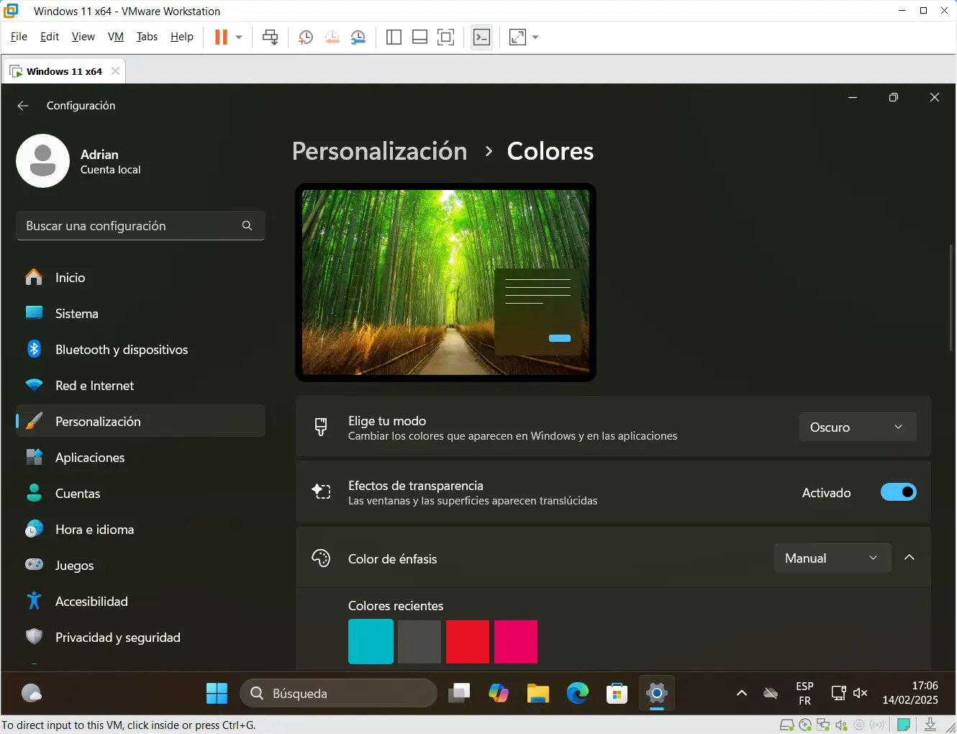The image size is (957, 734).
Task: Take a snapshot of this virtual machine
Action: [x=306, y=37]
